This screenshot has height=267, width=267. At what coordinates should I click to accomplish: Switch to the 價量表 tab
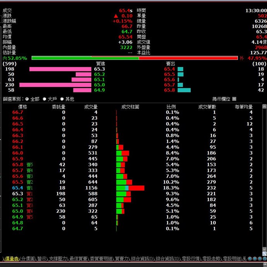[x=12, y=259]
